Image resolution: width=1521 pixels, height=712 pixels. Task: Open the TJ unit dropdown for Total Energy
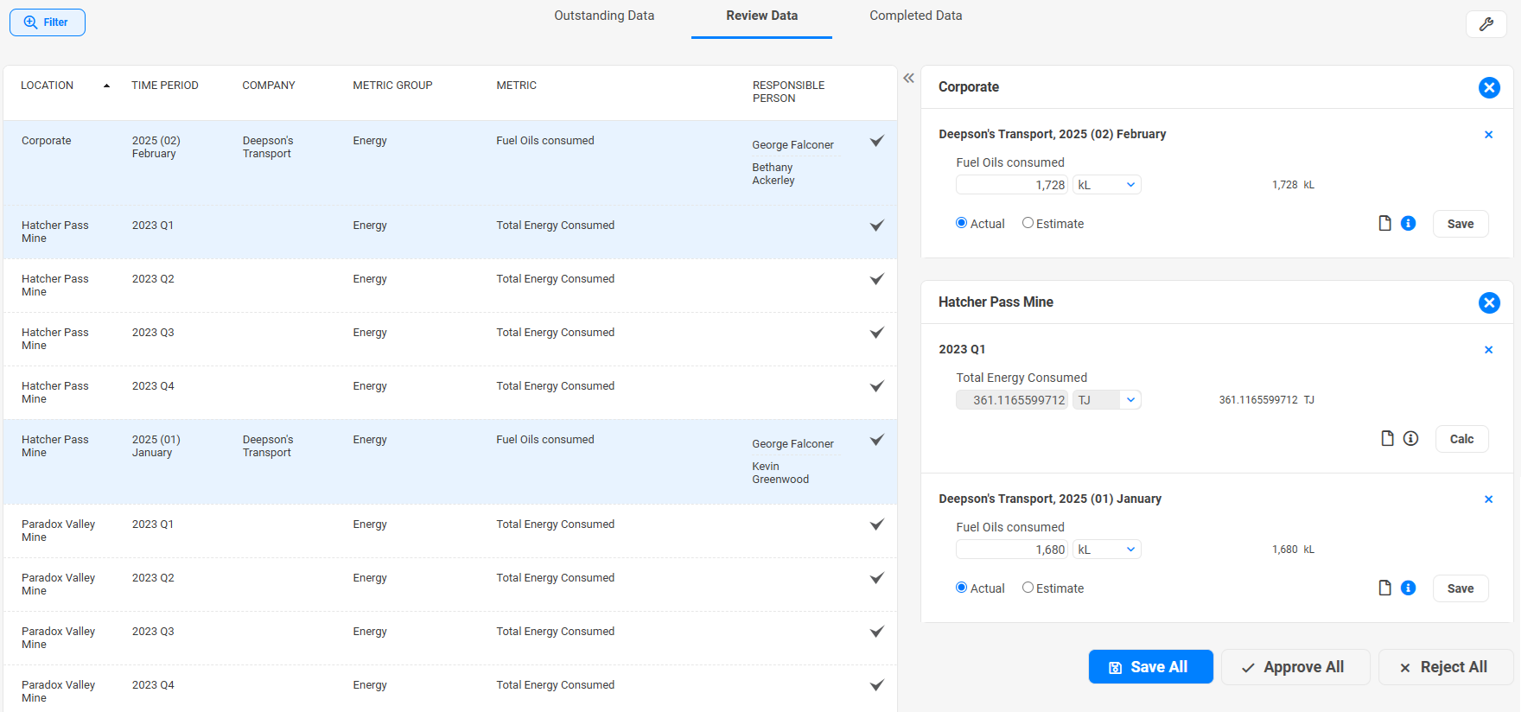point(1106,400)
